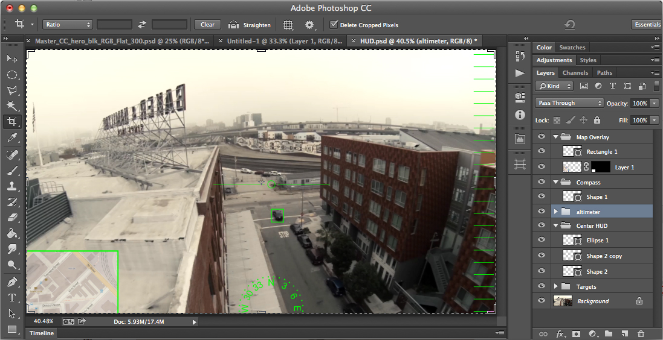The height and width of the screenshot is (340, 663).
Task: Select the Eyedropper tool
Action: tap(12, 138)
